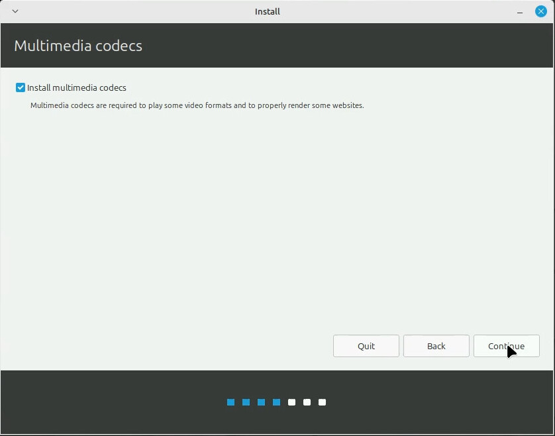Go to previous step with Back

(x=436, y=346)
